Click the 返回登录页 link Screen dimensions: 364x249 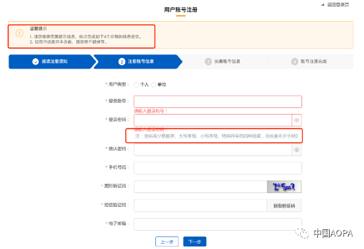coord(338,5)
